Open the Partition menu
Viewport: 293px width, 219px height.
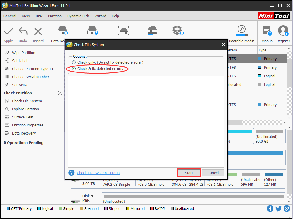(x=55, y=16)
